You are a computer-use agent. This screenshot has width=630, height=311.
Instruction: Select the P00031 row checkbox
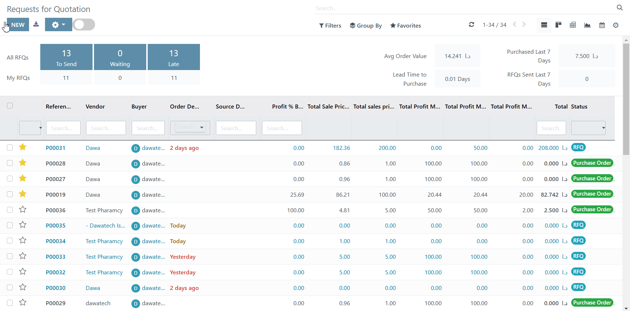(10, 147)
